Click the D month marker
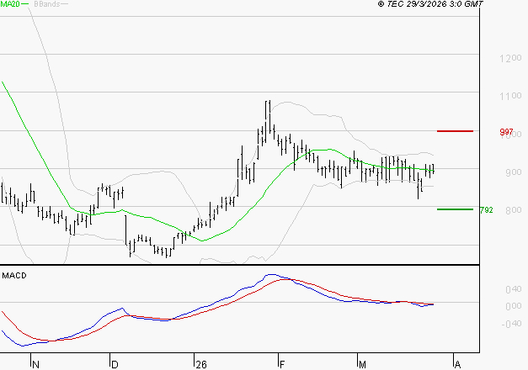Image resolution: width=528 pixels, height=370 pixels. [x=115, y=365]
